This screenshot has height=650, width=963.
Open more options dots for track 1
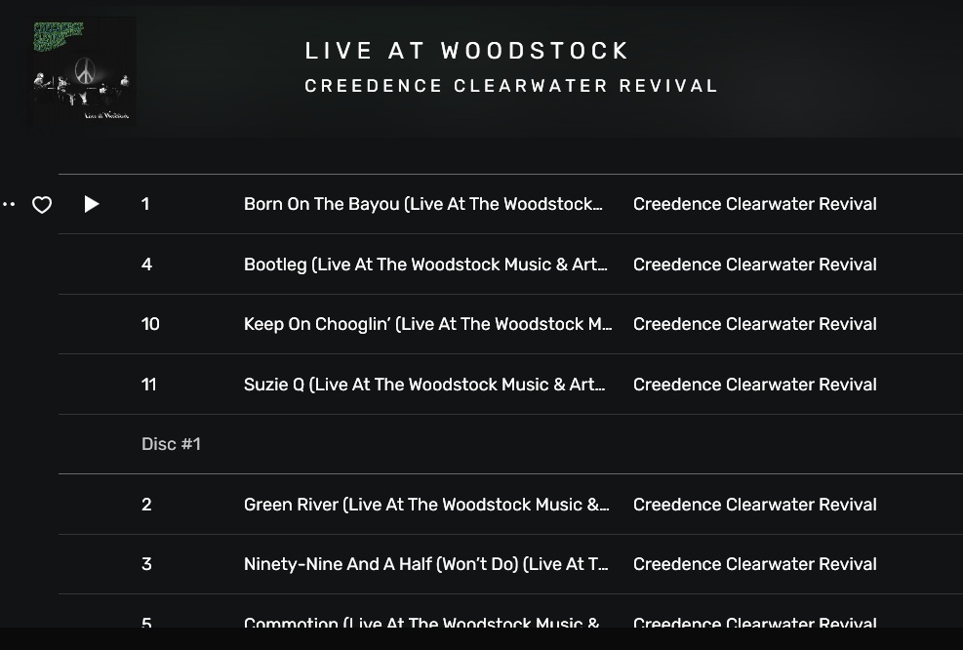click(8, 204)
